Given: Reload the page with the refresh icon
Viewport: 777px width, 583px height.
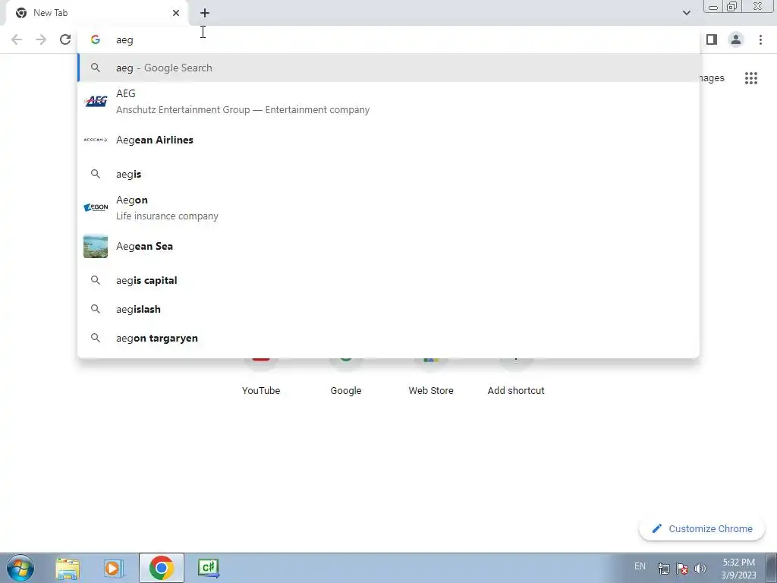Looking at the screenshot, I should click(x=65, y=39).
